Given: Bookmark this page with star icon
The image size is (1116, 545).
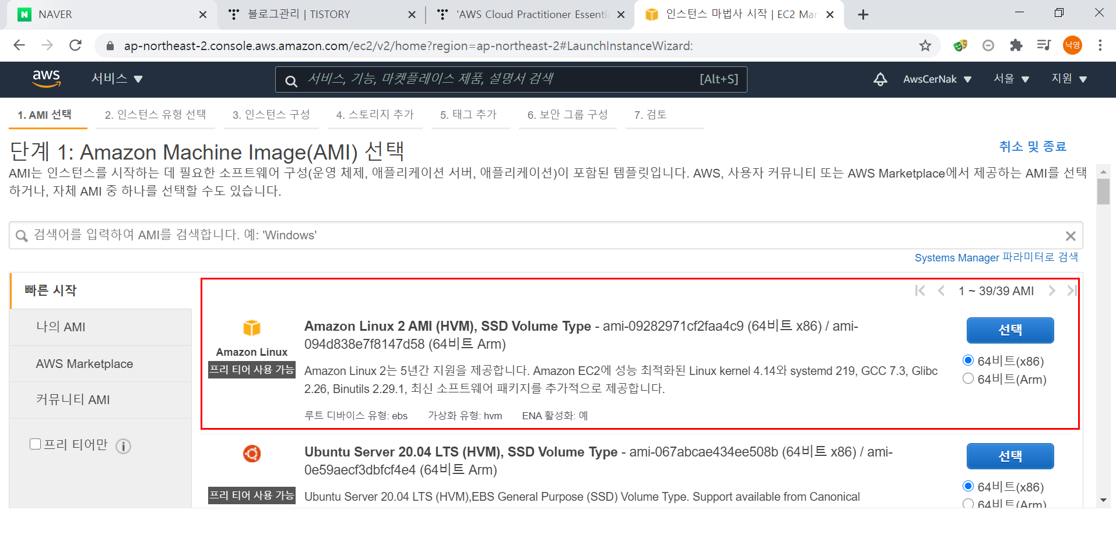Looking at the screenshot, I should (x=925, y=45).
